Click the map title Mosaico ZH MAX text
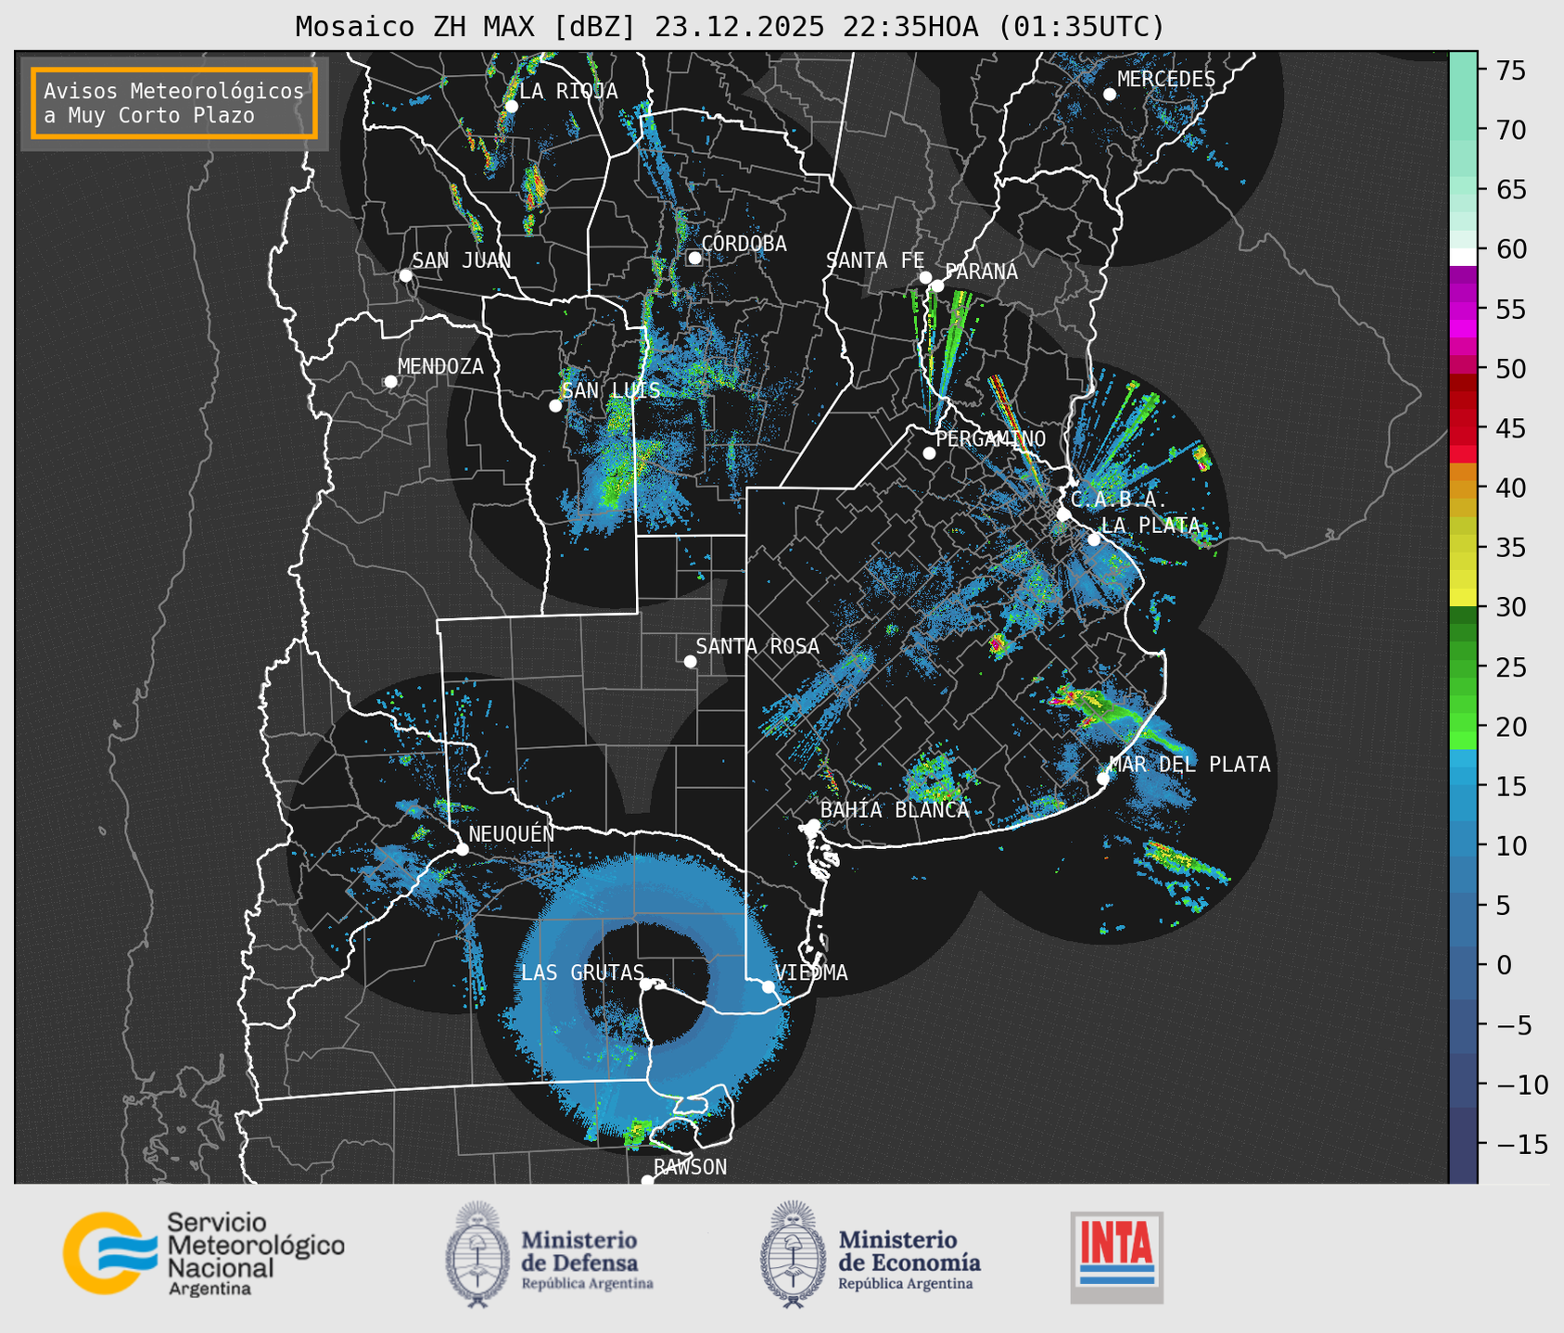This screenshot has width=1564, height=1333. point(729,26)
